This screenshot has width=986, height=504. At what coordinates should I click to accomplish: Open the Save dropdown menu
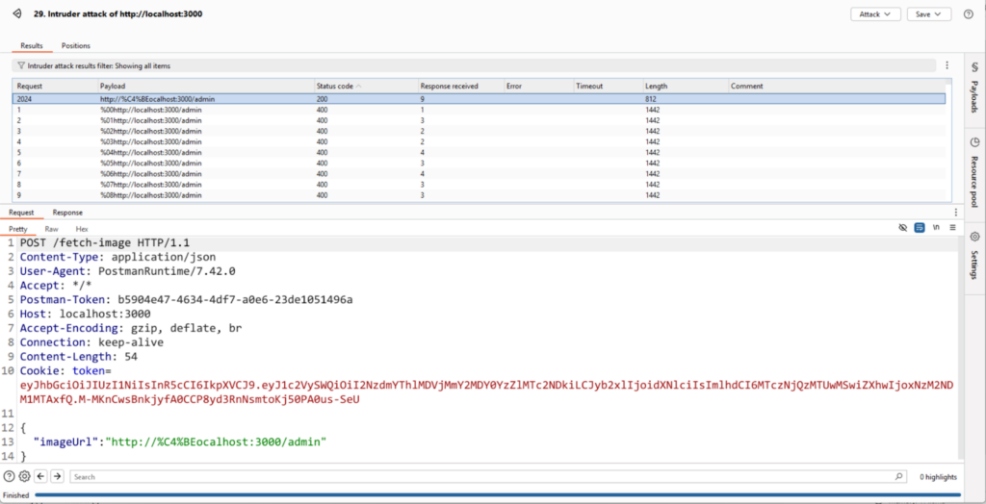[x=929, y=14]
